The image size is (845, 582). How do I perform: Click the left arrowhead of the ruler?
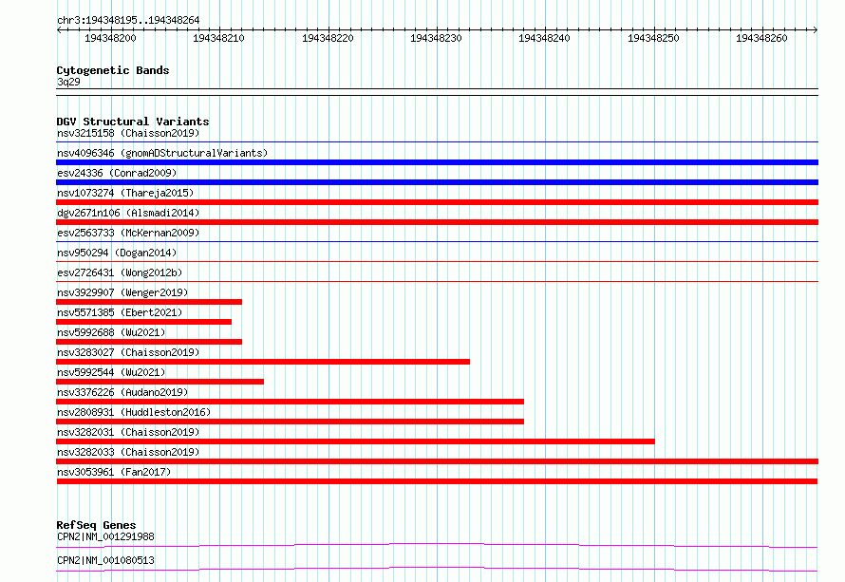(59, 29)
